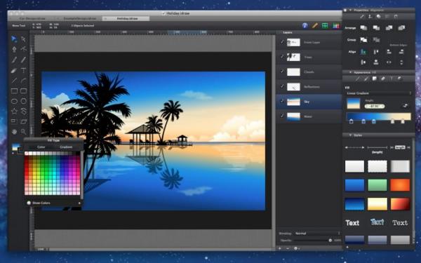Apply the orange radial gradient style swatch
The height and width of the screenshot is (263, 421).
click(x=400, y=185)
